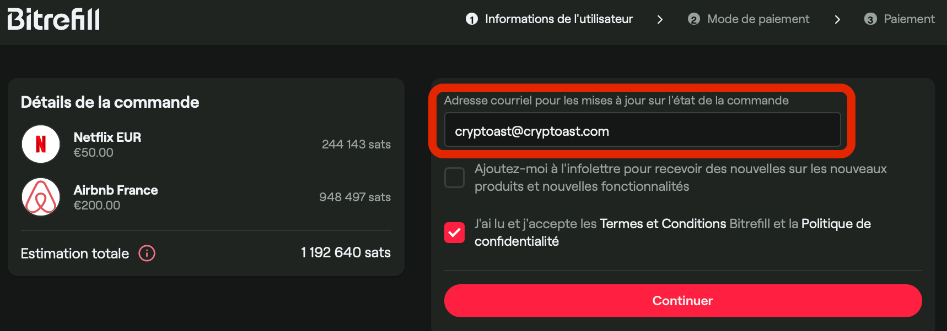This screenshot has height=331, width=947.
Task: Open the Politique de confidentialité link
Action: click(x=836, y=224)
